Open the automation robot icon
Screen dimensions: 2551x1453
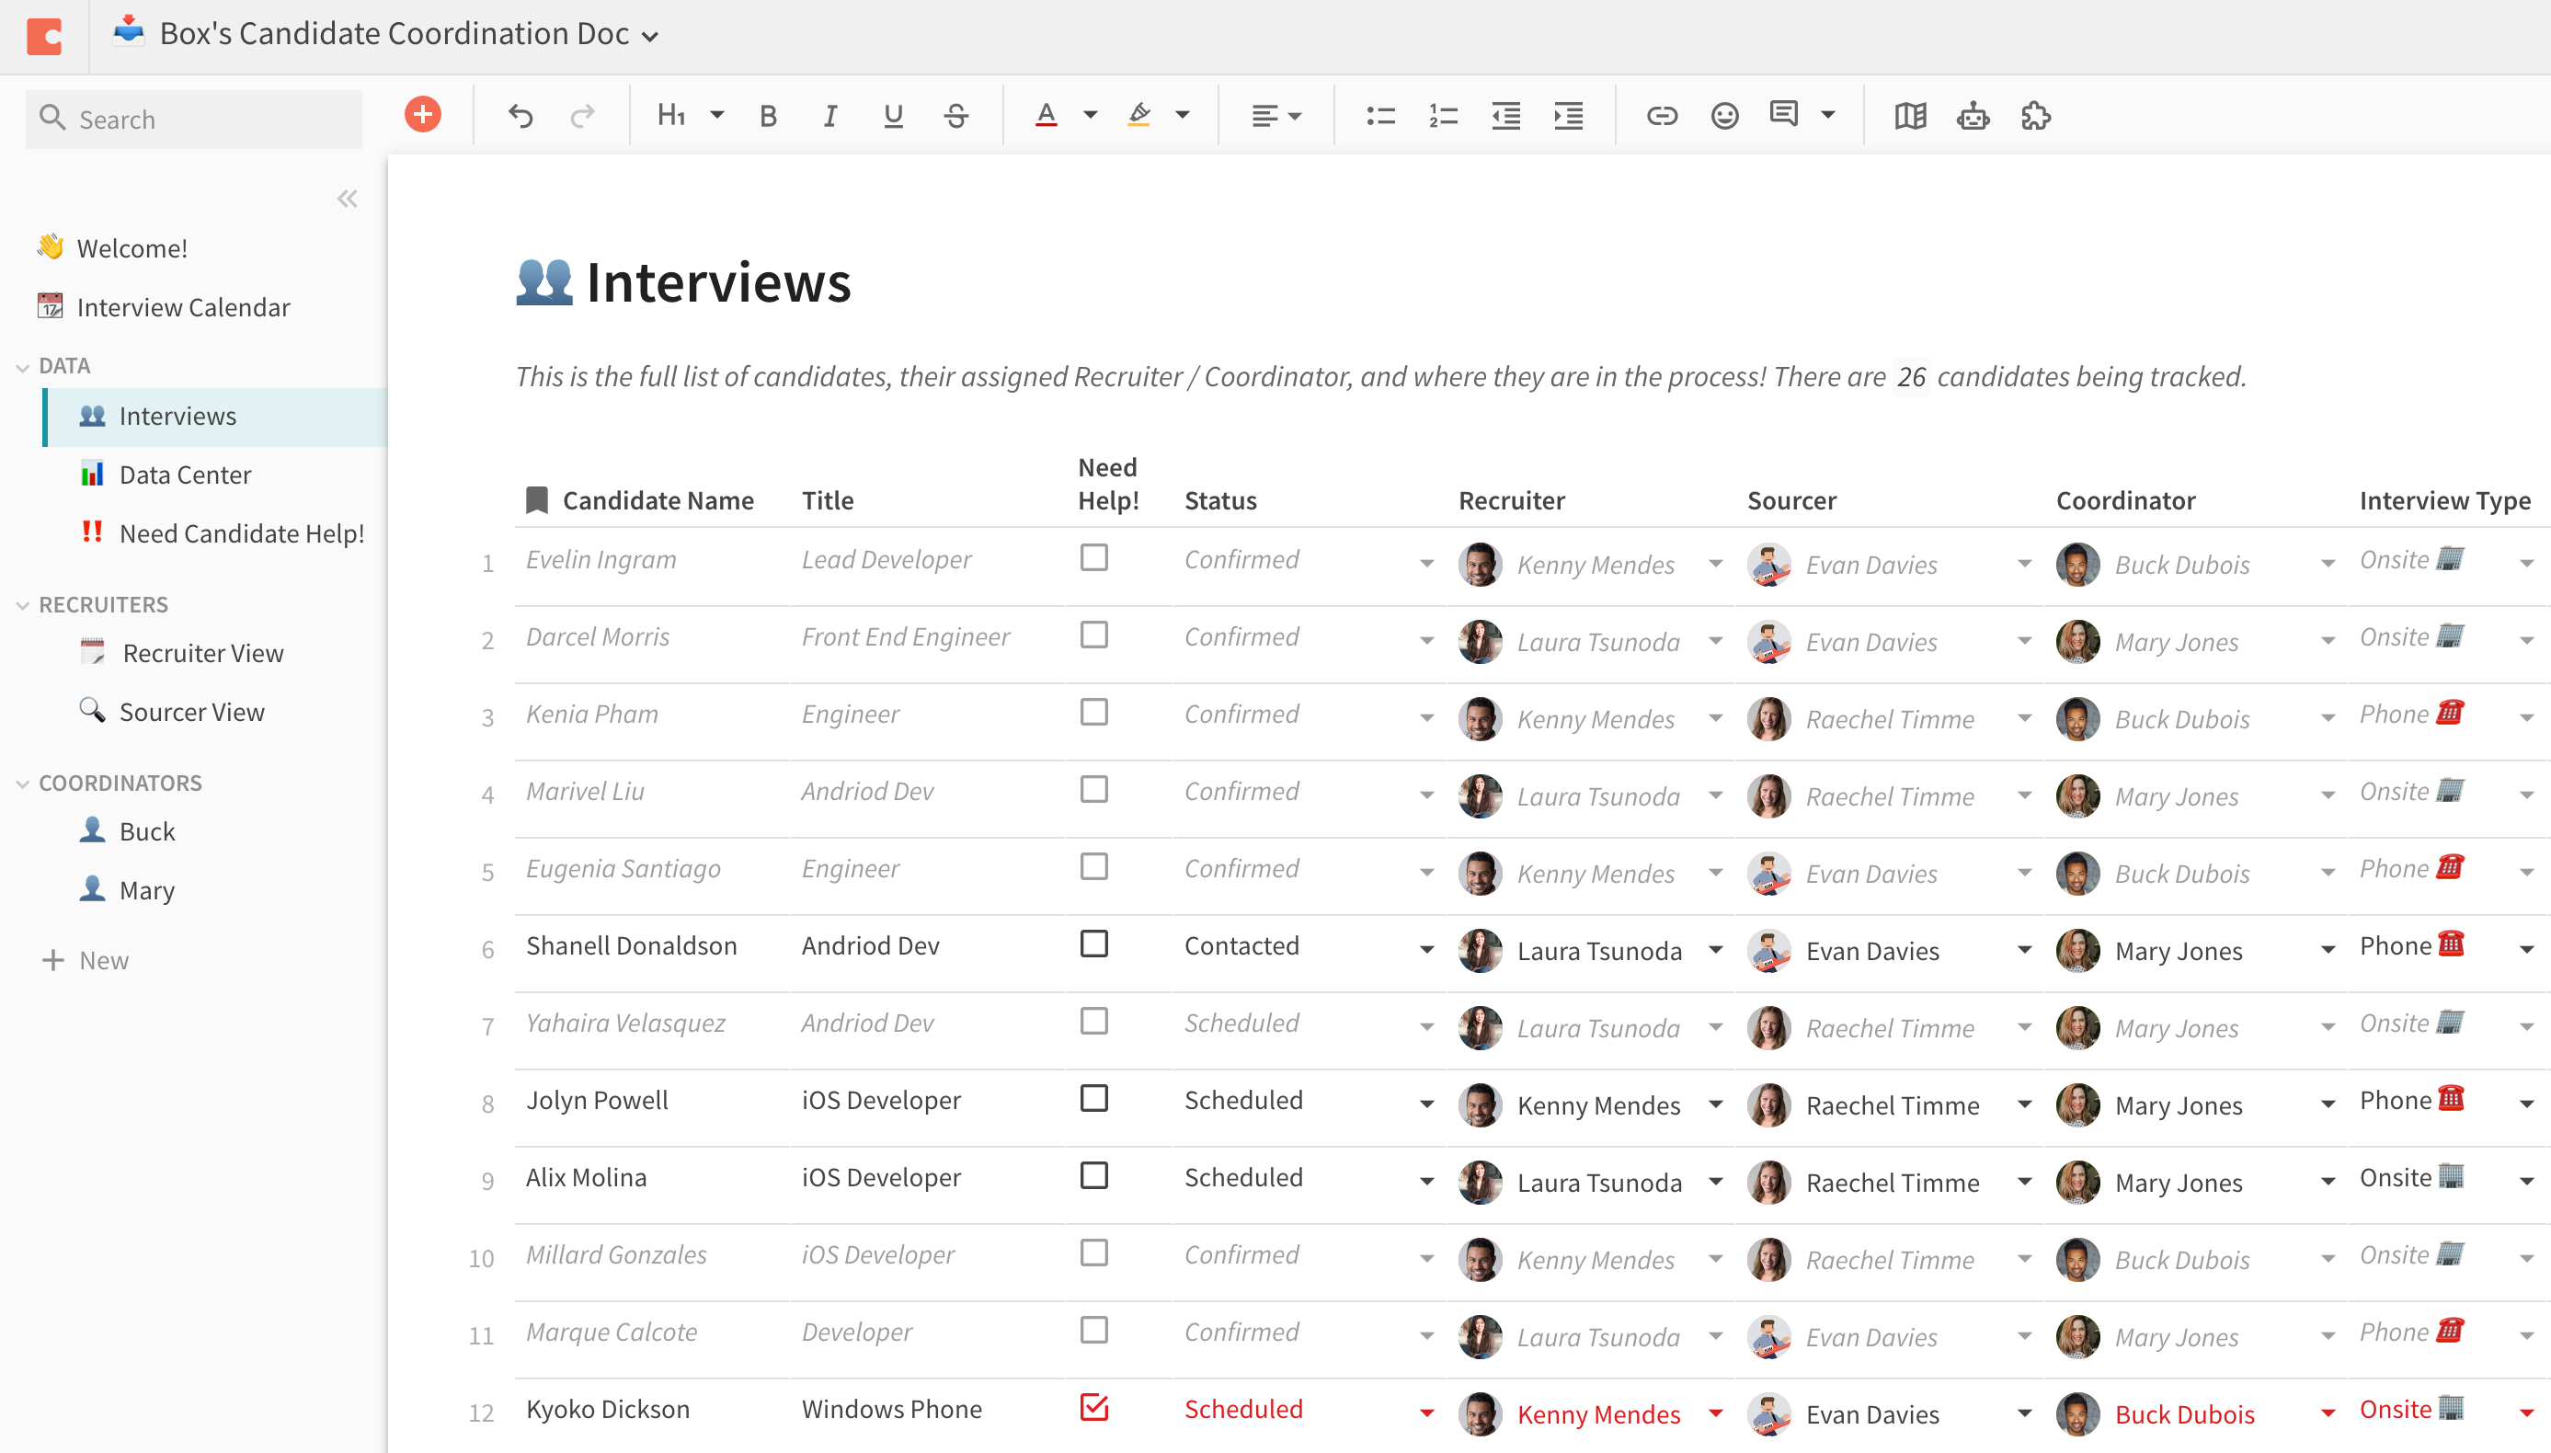pyautogui.click(x=1973, y=116)
